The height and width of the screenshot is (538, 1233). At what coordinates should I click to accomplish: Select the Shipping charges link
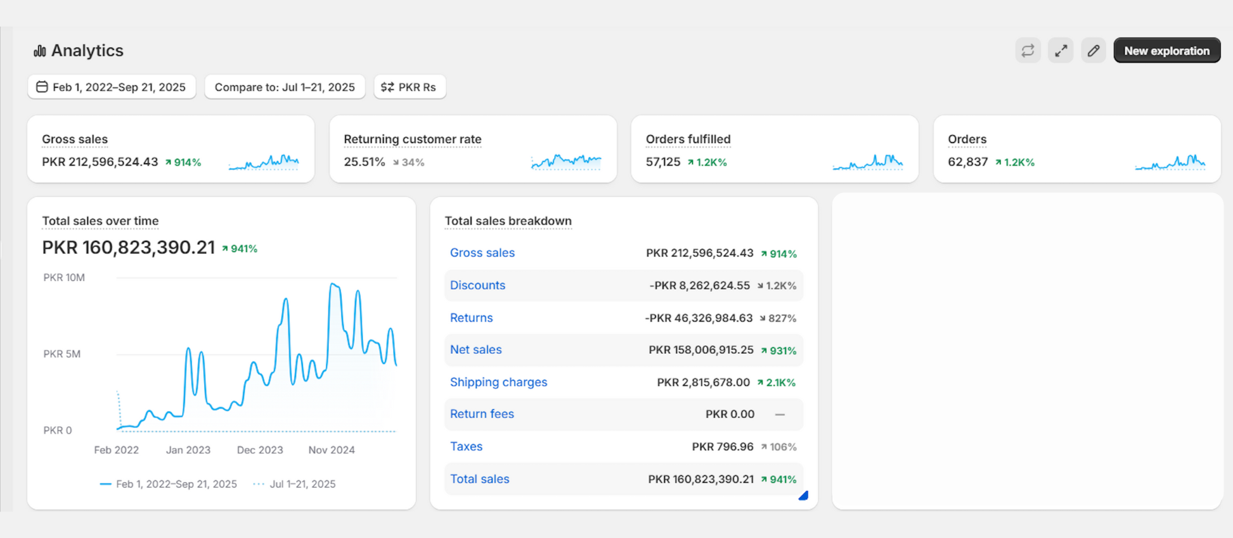pos(498,383)
